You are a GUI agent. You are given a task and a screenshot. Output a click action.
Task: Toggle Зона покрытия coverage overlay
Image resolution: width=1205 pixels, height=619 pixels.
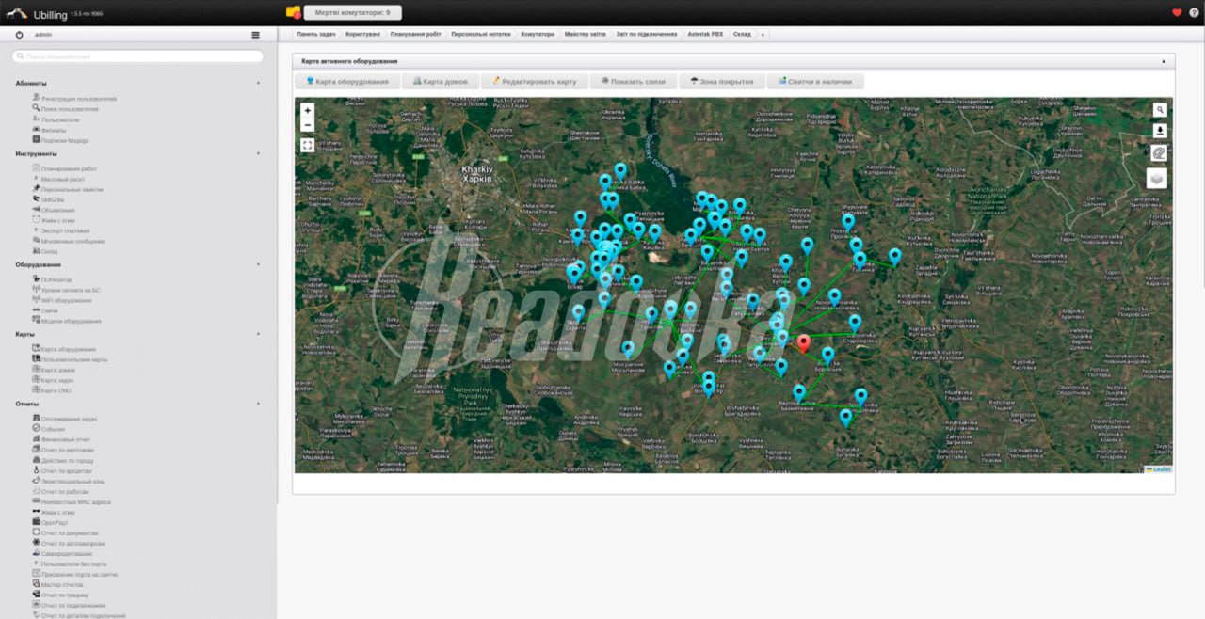[721, 82]
